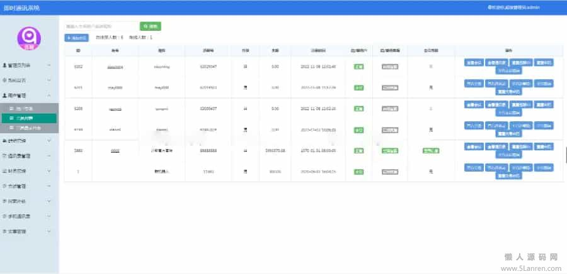Click the ID cell 5200
The image size is (567, 274).
pos(78,109)
